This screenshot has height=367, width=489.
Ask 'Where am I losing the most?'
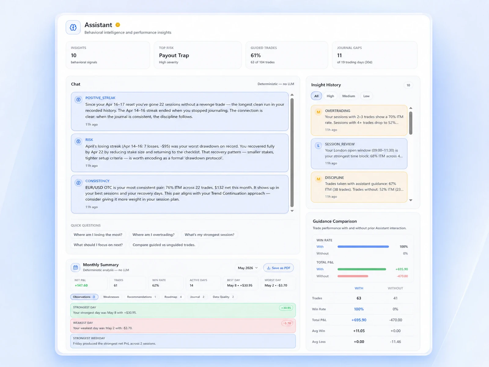[98, 235]
